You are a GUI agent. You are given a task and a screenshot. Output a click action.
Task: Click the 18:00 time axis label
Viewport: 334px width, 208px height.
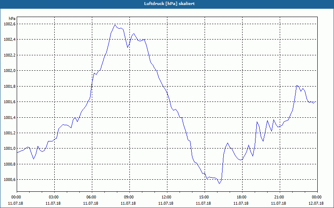point(242,197)
